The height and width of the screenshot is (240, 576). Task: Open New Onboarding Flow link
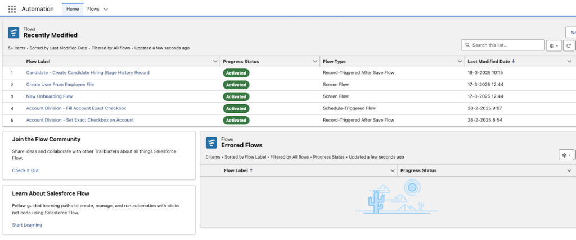point(49,96)
